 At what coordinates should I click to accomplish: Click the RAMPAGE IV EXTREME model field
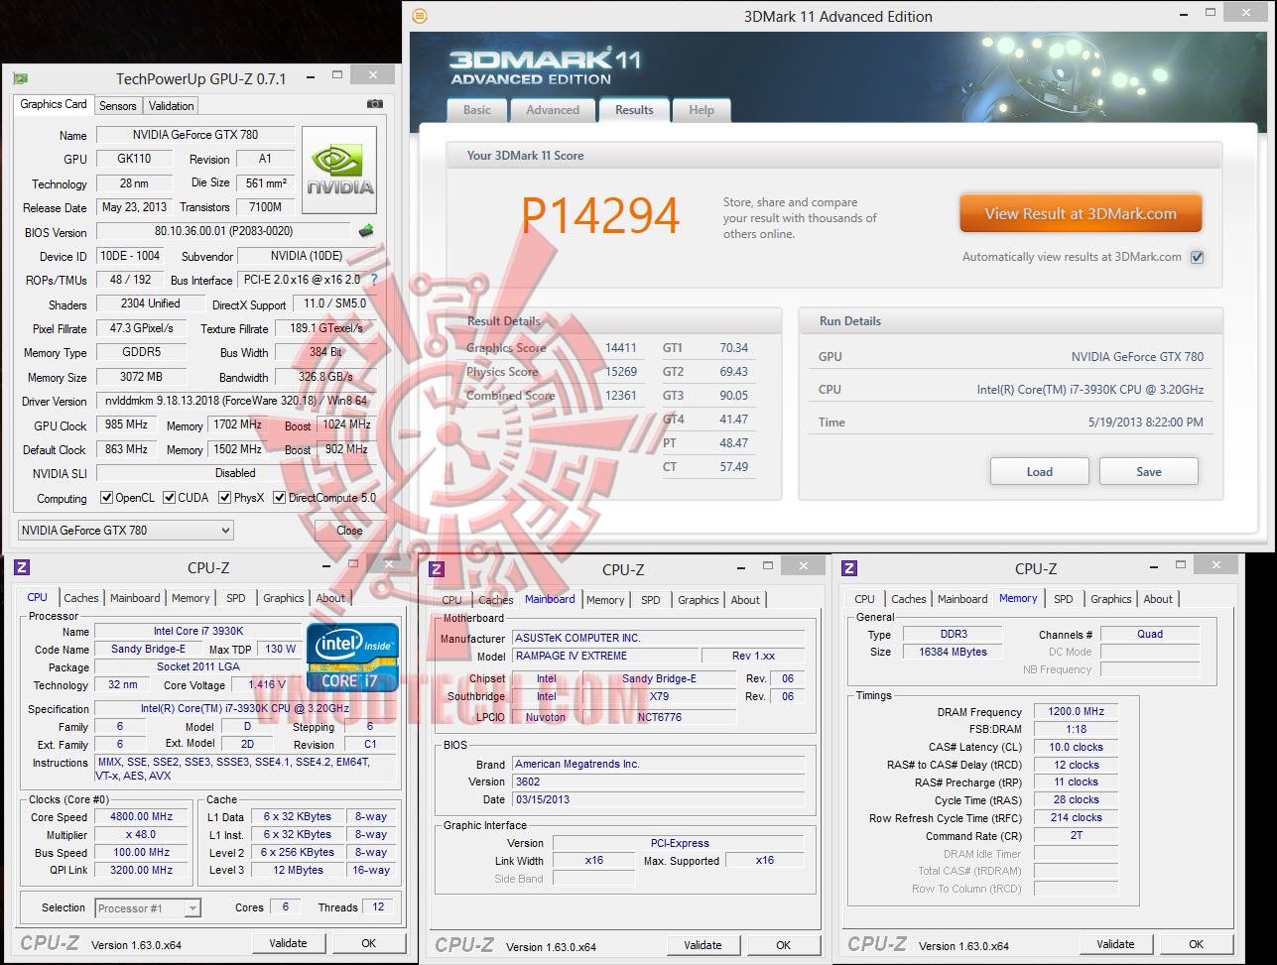click(604, 657)
